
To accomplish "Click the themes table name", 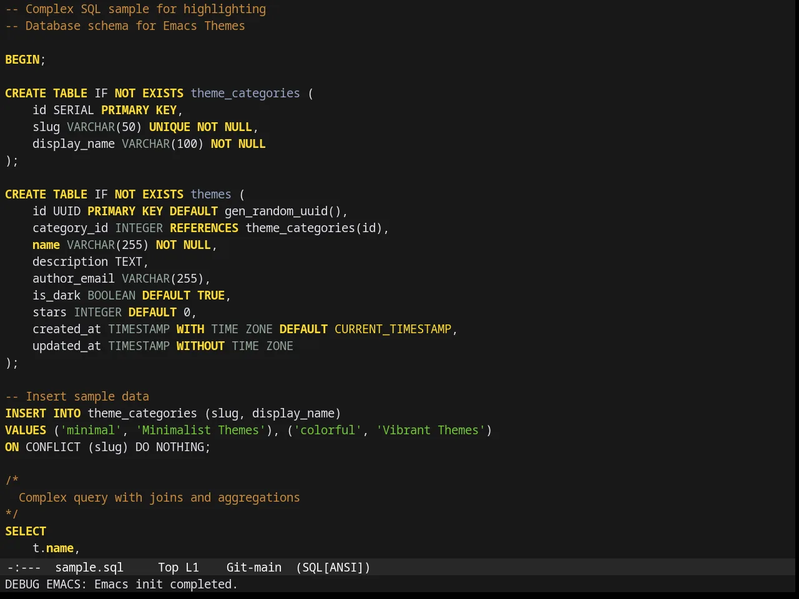I will [x=211, y=194].
